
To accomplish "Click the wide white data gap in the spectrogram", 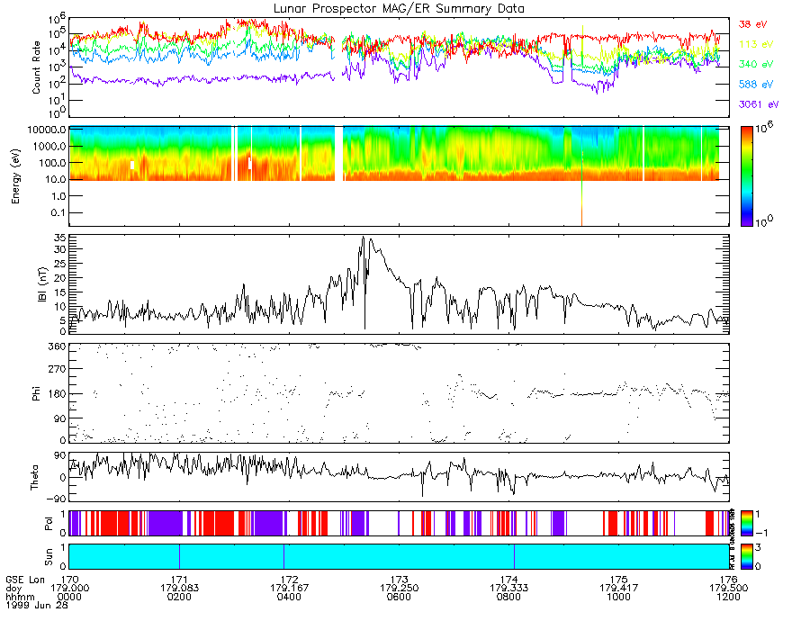I will tap(339, 153).
